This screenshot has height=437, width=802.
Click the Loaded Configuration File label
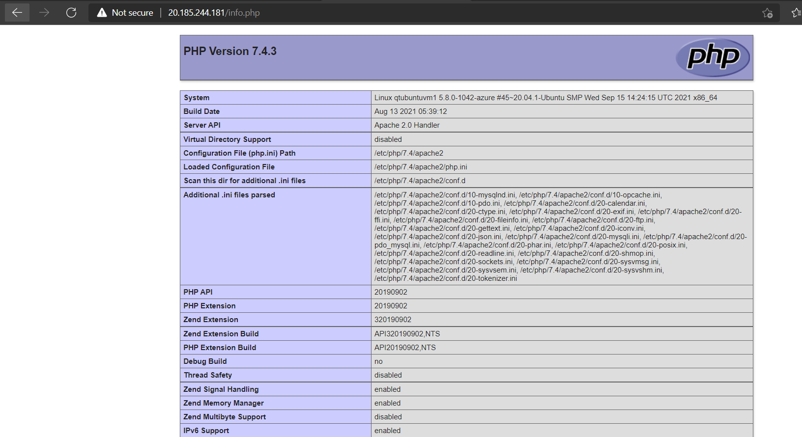click(229, 167)
